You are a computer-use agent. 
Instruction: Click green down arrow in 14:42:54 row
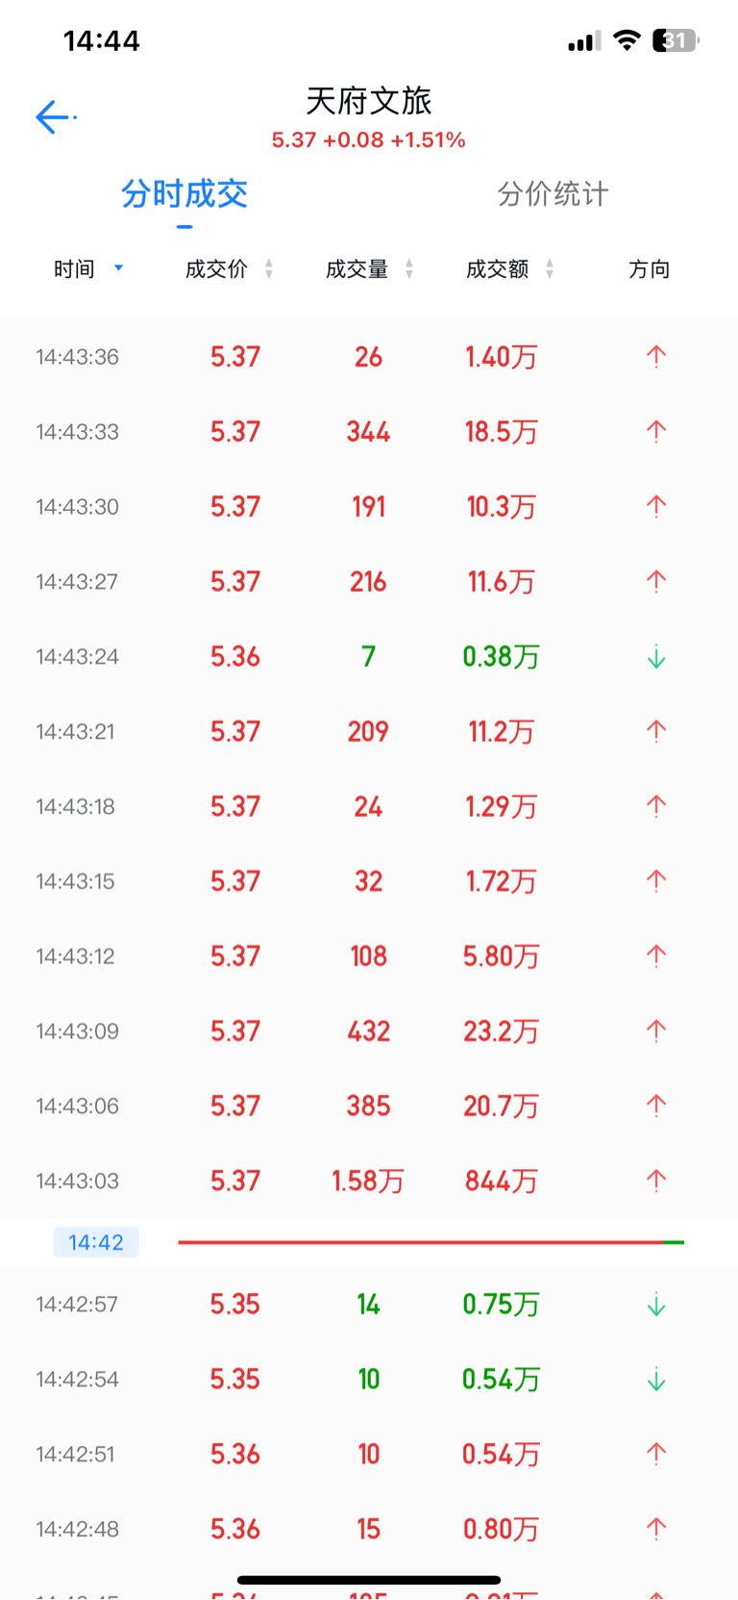[656, 1380]
